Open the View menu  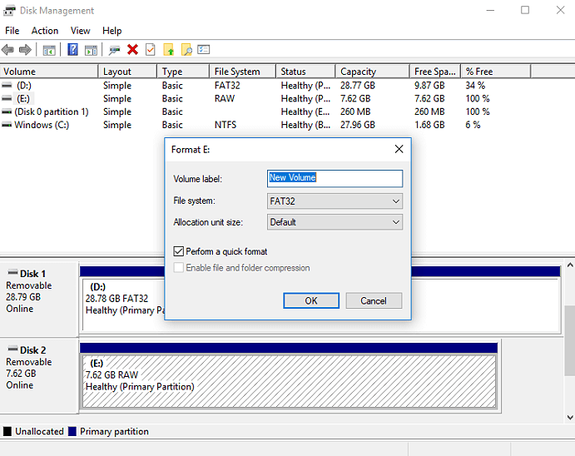point(81,31)
